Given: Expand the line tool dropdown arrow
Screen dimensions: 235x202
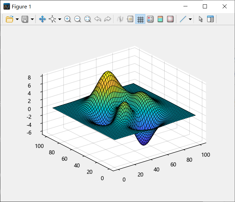Looking at the screenshot, I should 190,19.
